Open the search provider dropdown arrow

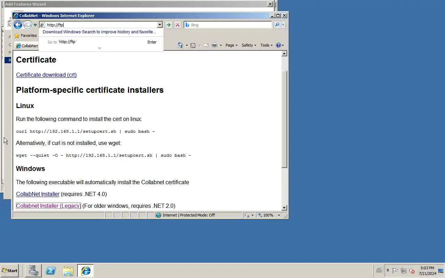click(283, 25)
